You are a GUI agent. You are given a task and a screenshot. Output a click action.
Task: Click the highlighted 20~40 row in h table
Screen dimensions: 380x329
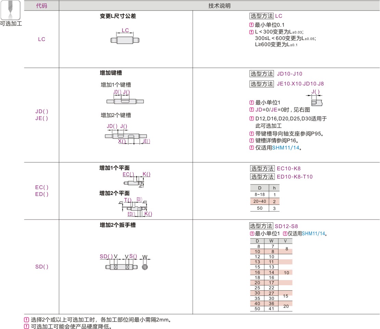pos(265,201)
